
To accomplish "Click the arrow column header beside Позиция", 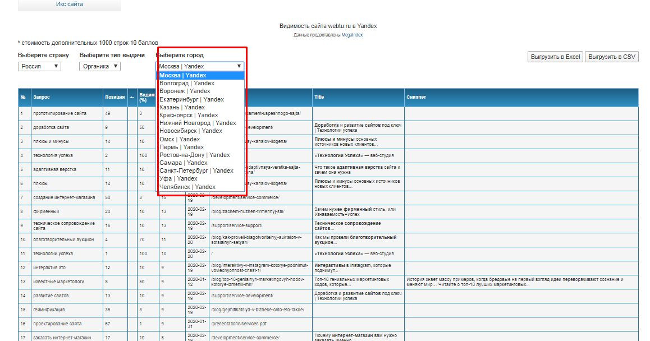I will click(x=132, y=98).
